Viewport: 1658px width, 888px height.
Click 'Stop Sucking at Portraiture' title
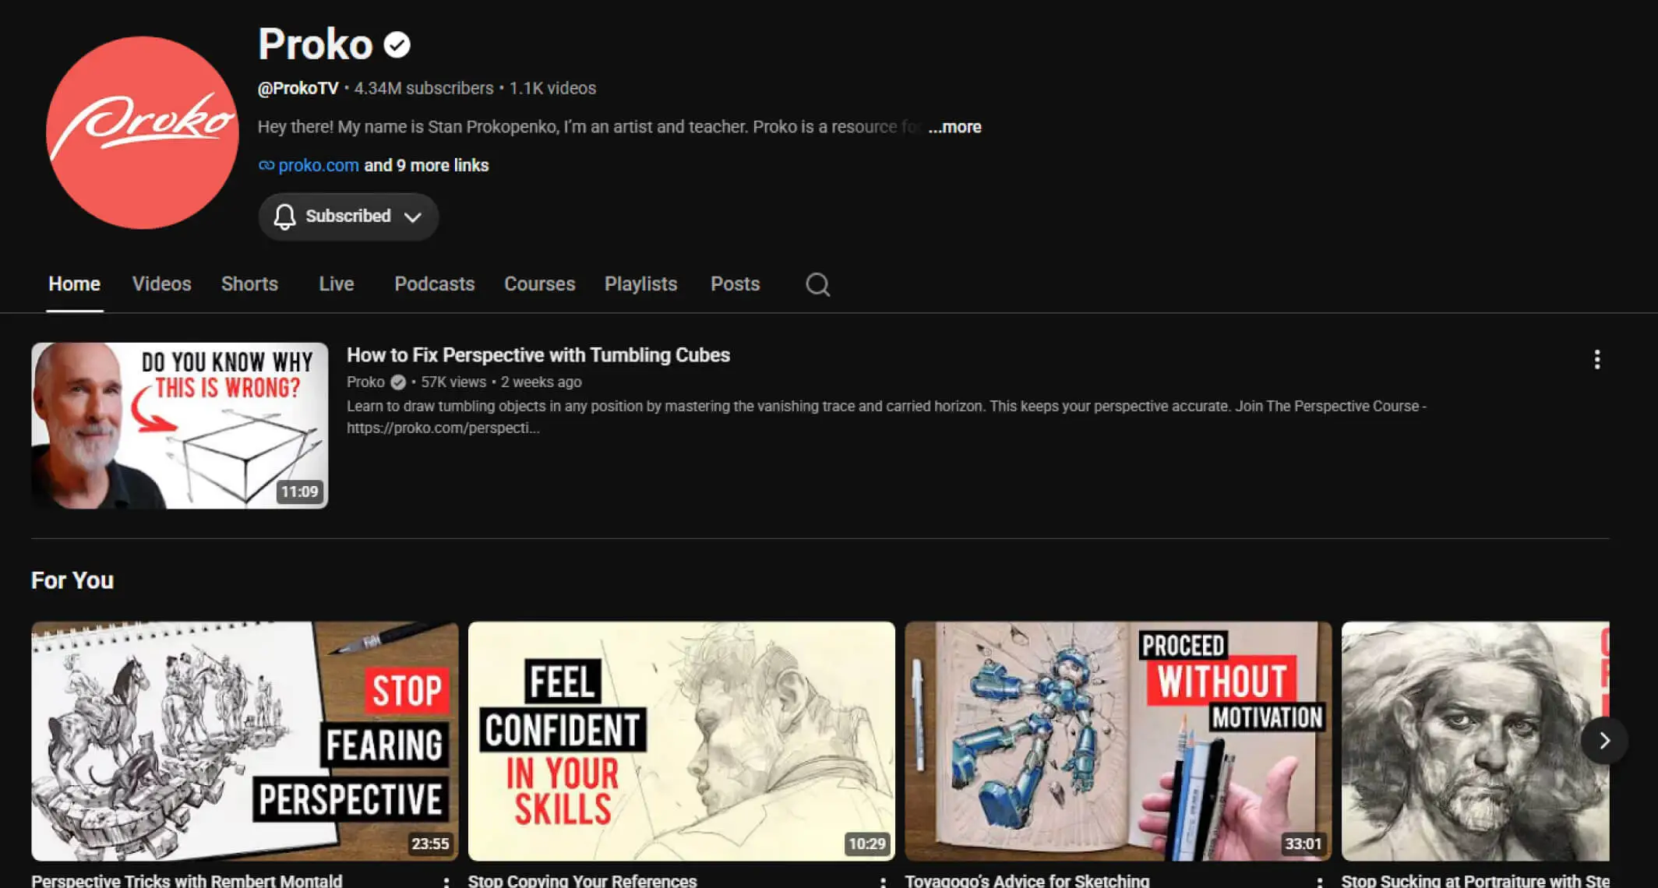coord(1475,880)
